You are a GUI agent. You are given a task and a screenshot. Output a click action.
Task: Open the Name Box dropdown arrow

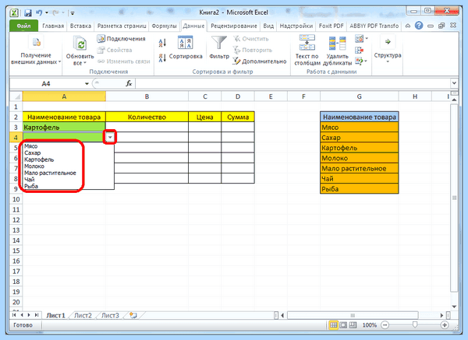pos(87,84)
